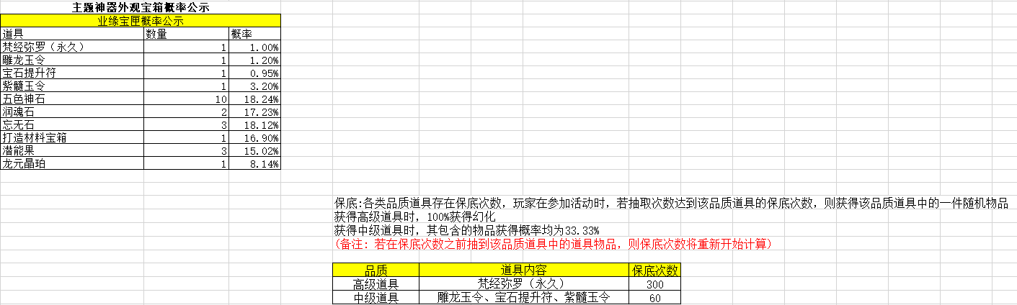Click the 15.02% probability cell
Viewport: 1017px width, 305px height.
[x=255, y=150]
